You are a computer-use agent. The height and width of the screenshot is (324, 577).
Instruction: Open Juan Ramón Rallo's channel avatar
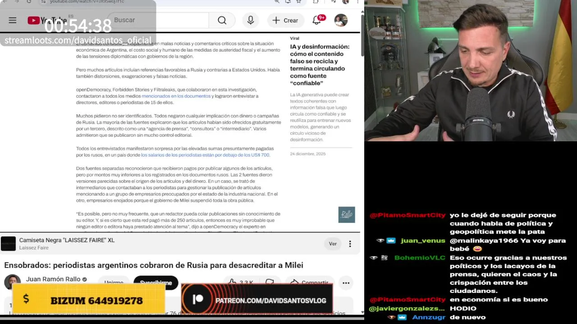pos(12,282)
